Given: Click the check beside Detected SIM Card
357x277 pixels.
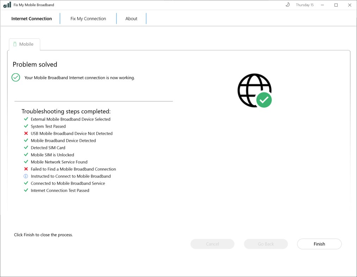Looking at the screenshot, I should pyautogui.click(x=26, y=147).
